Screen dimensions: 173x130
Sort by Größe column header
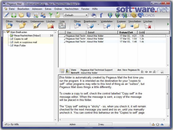tap(141, 32)
